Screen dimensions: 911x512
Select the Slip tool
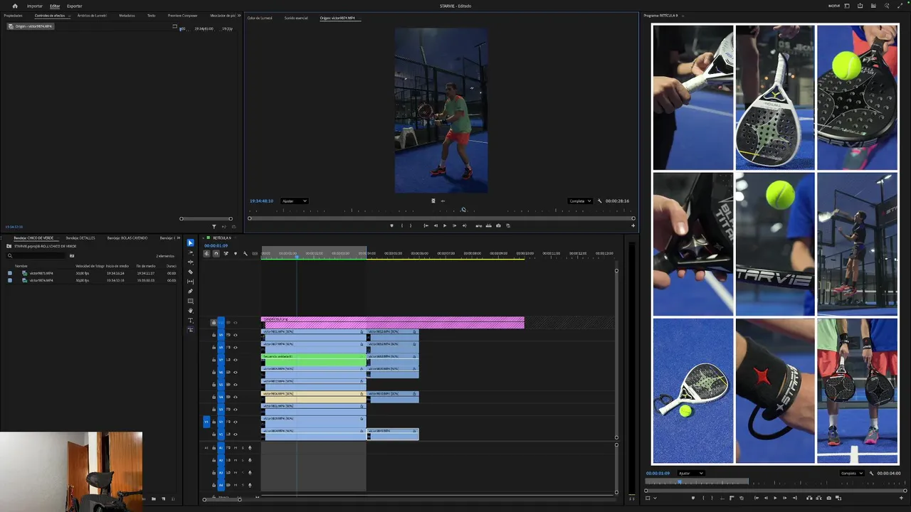click(190, 282)
